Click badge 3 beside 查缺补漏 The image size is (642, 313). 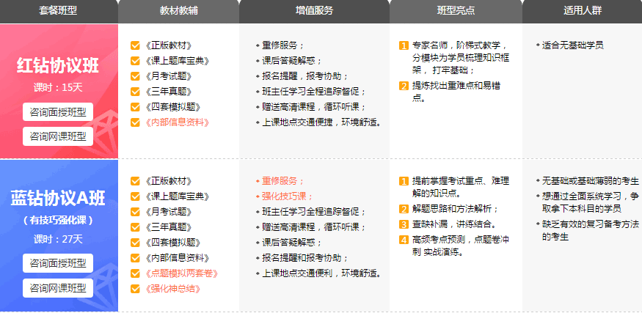point(404,224)
